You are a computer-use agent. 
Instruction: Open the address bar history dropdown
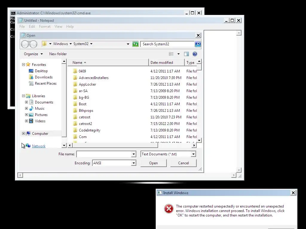click(128, 44)
